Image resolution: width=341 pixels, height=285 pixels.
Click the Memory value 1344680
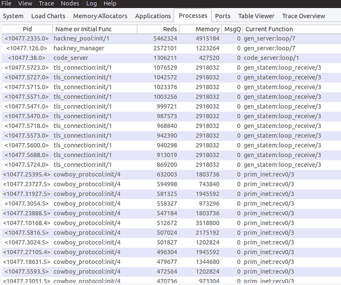click(x=208, y=262)
